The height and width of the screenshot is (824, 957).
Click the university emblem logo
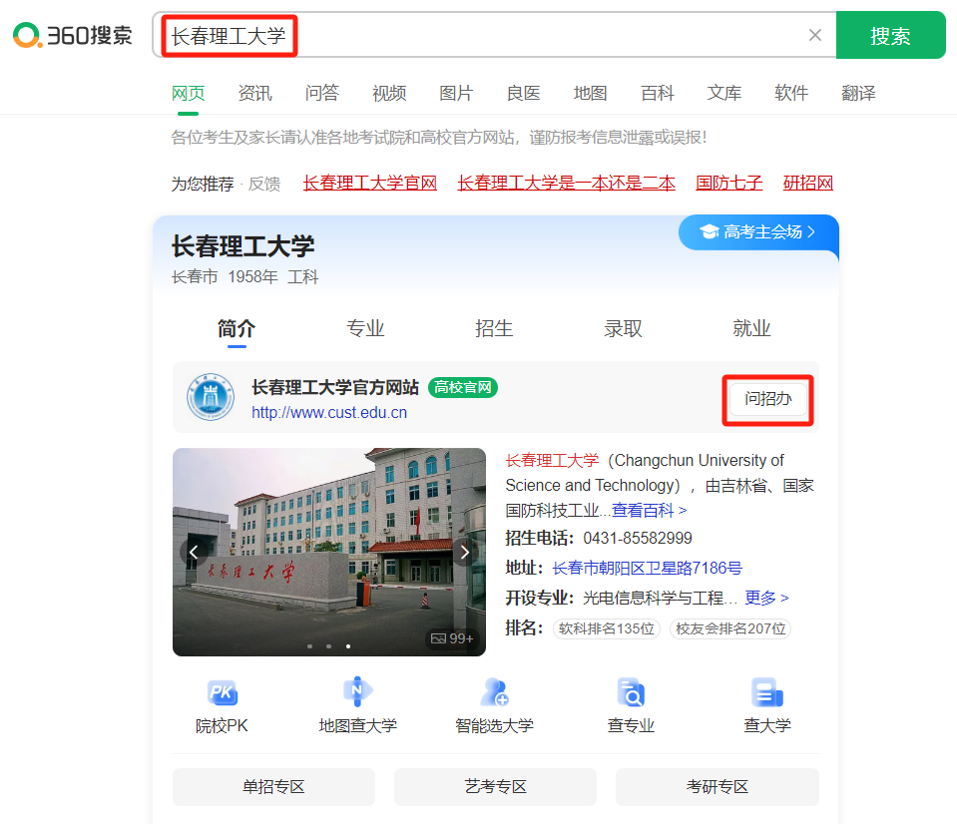coord(211,399)
